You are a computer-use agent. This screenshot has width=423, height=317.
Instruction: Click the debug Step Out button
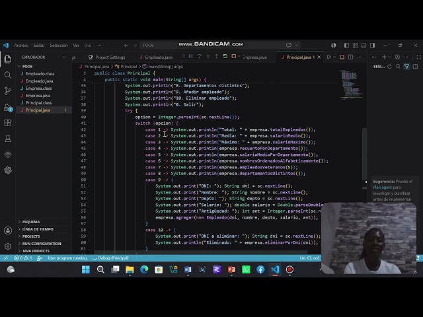coord(216,56)
